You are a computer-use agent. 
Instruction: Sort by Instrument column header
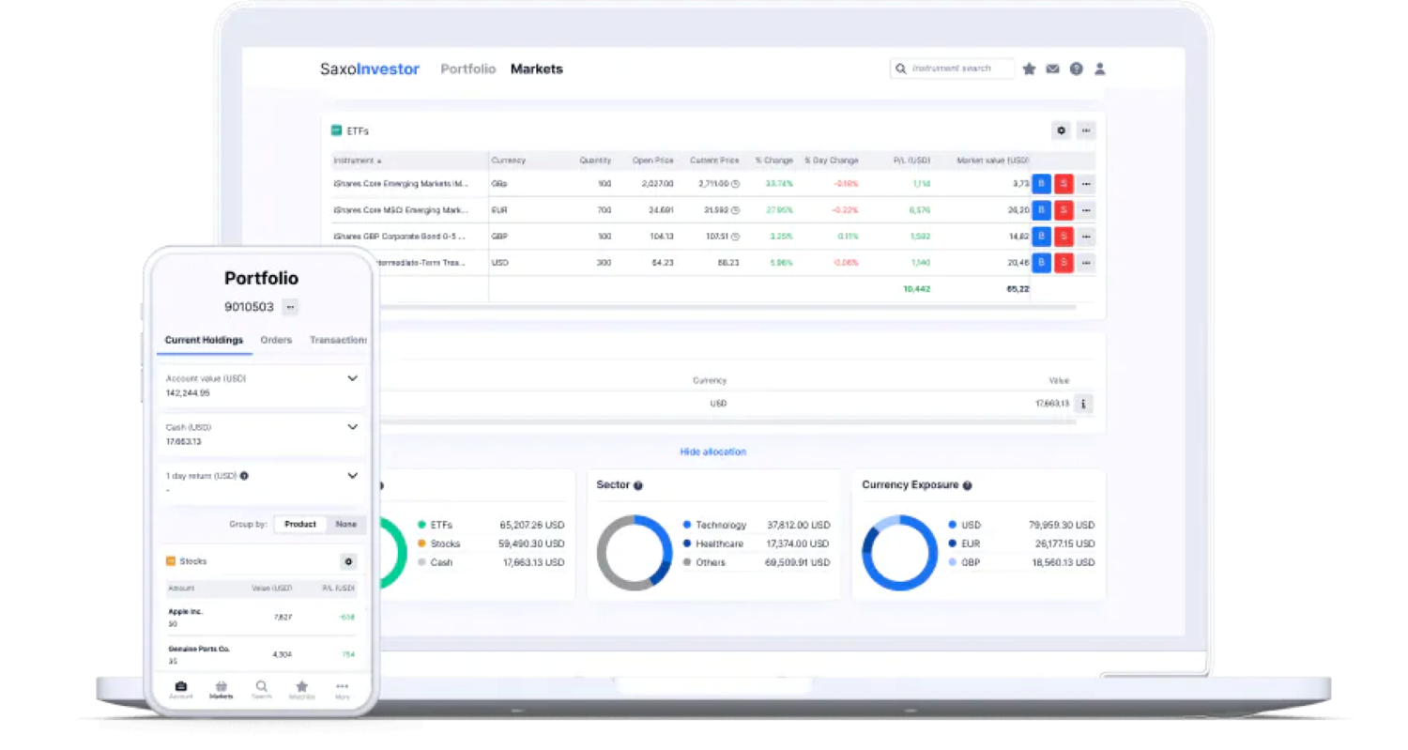tap(357, 161)
